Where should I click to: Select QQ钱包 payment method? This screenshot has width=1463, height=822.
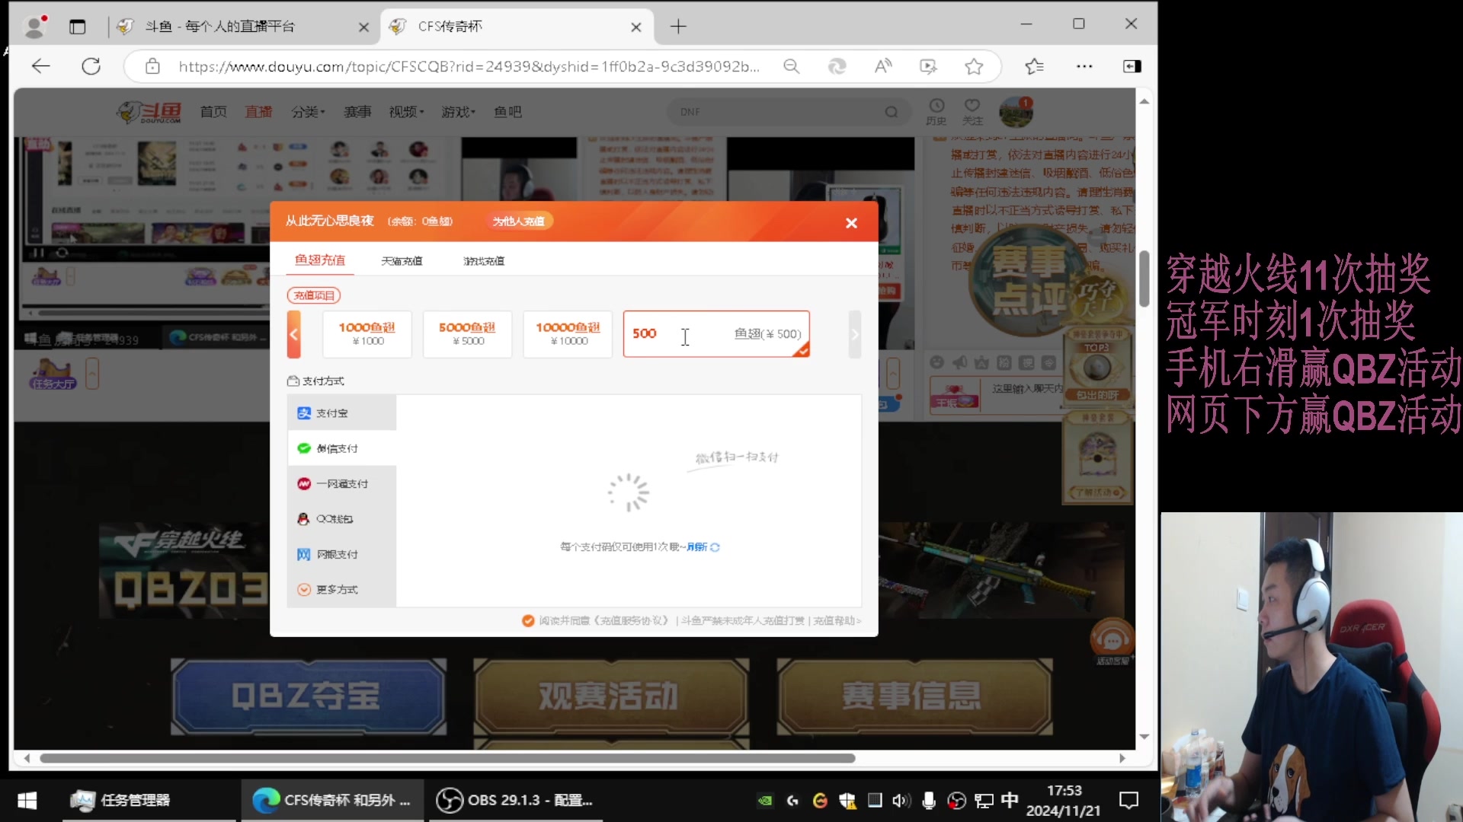click(341, 518)
